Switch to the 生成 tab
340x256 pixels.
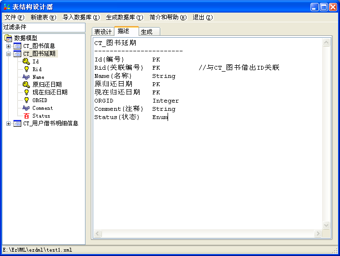tap(147, 32)
